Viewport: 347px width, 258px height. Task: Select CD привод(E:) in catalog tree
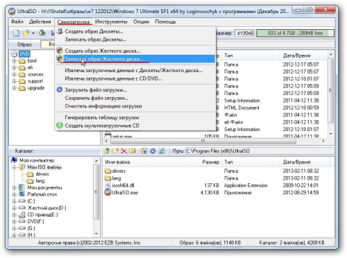pos(42,215)
